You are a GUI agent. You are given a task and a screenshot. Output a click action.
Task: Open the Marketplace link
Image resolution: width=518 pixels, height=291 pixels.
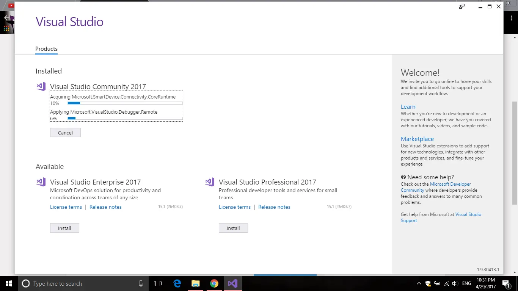tap(417, 139)
